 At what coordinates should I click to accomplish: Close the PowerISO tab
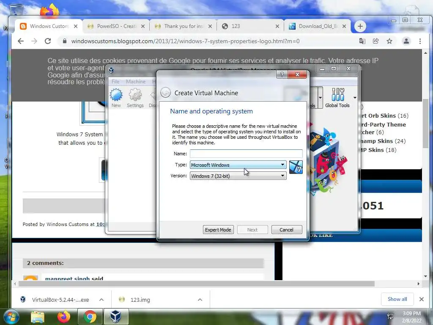[143, 26]
